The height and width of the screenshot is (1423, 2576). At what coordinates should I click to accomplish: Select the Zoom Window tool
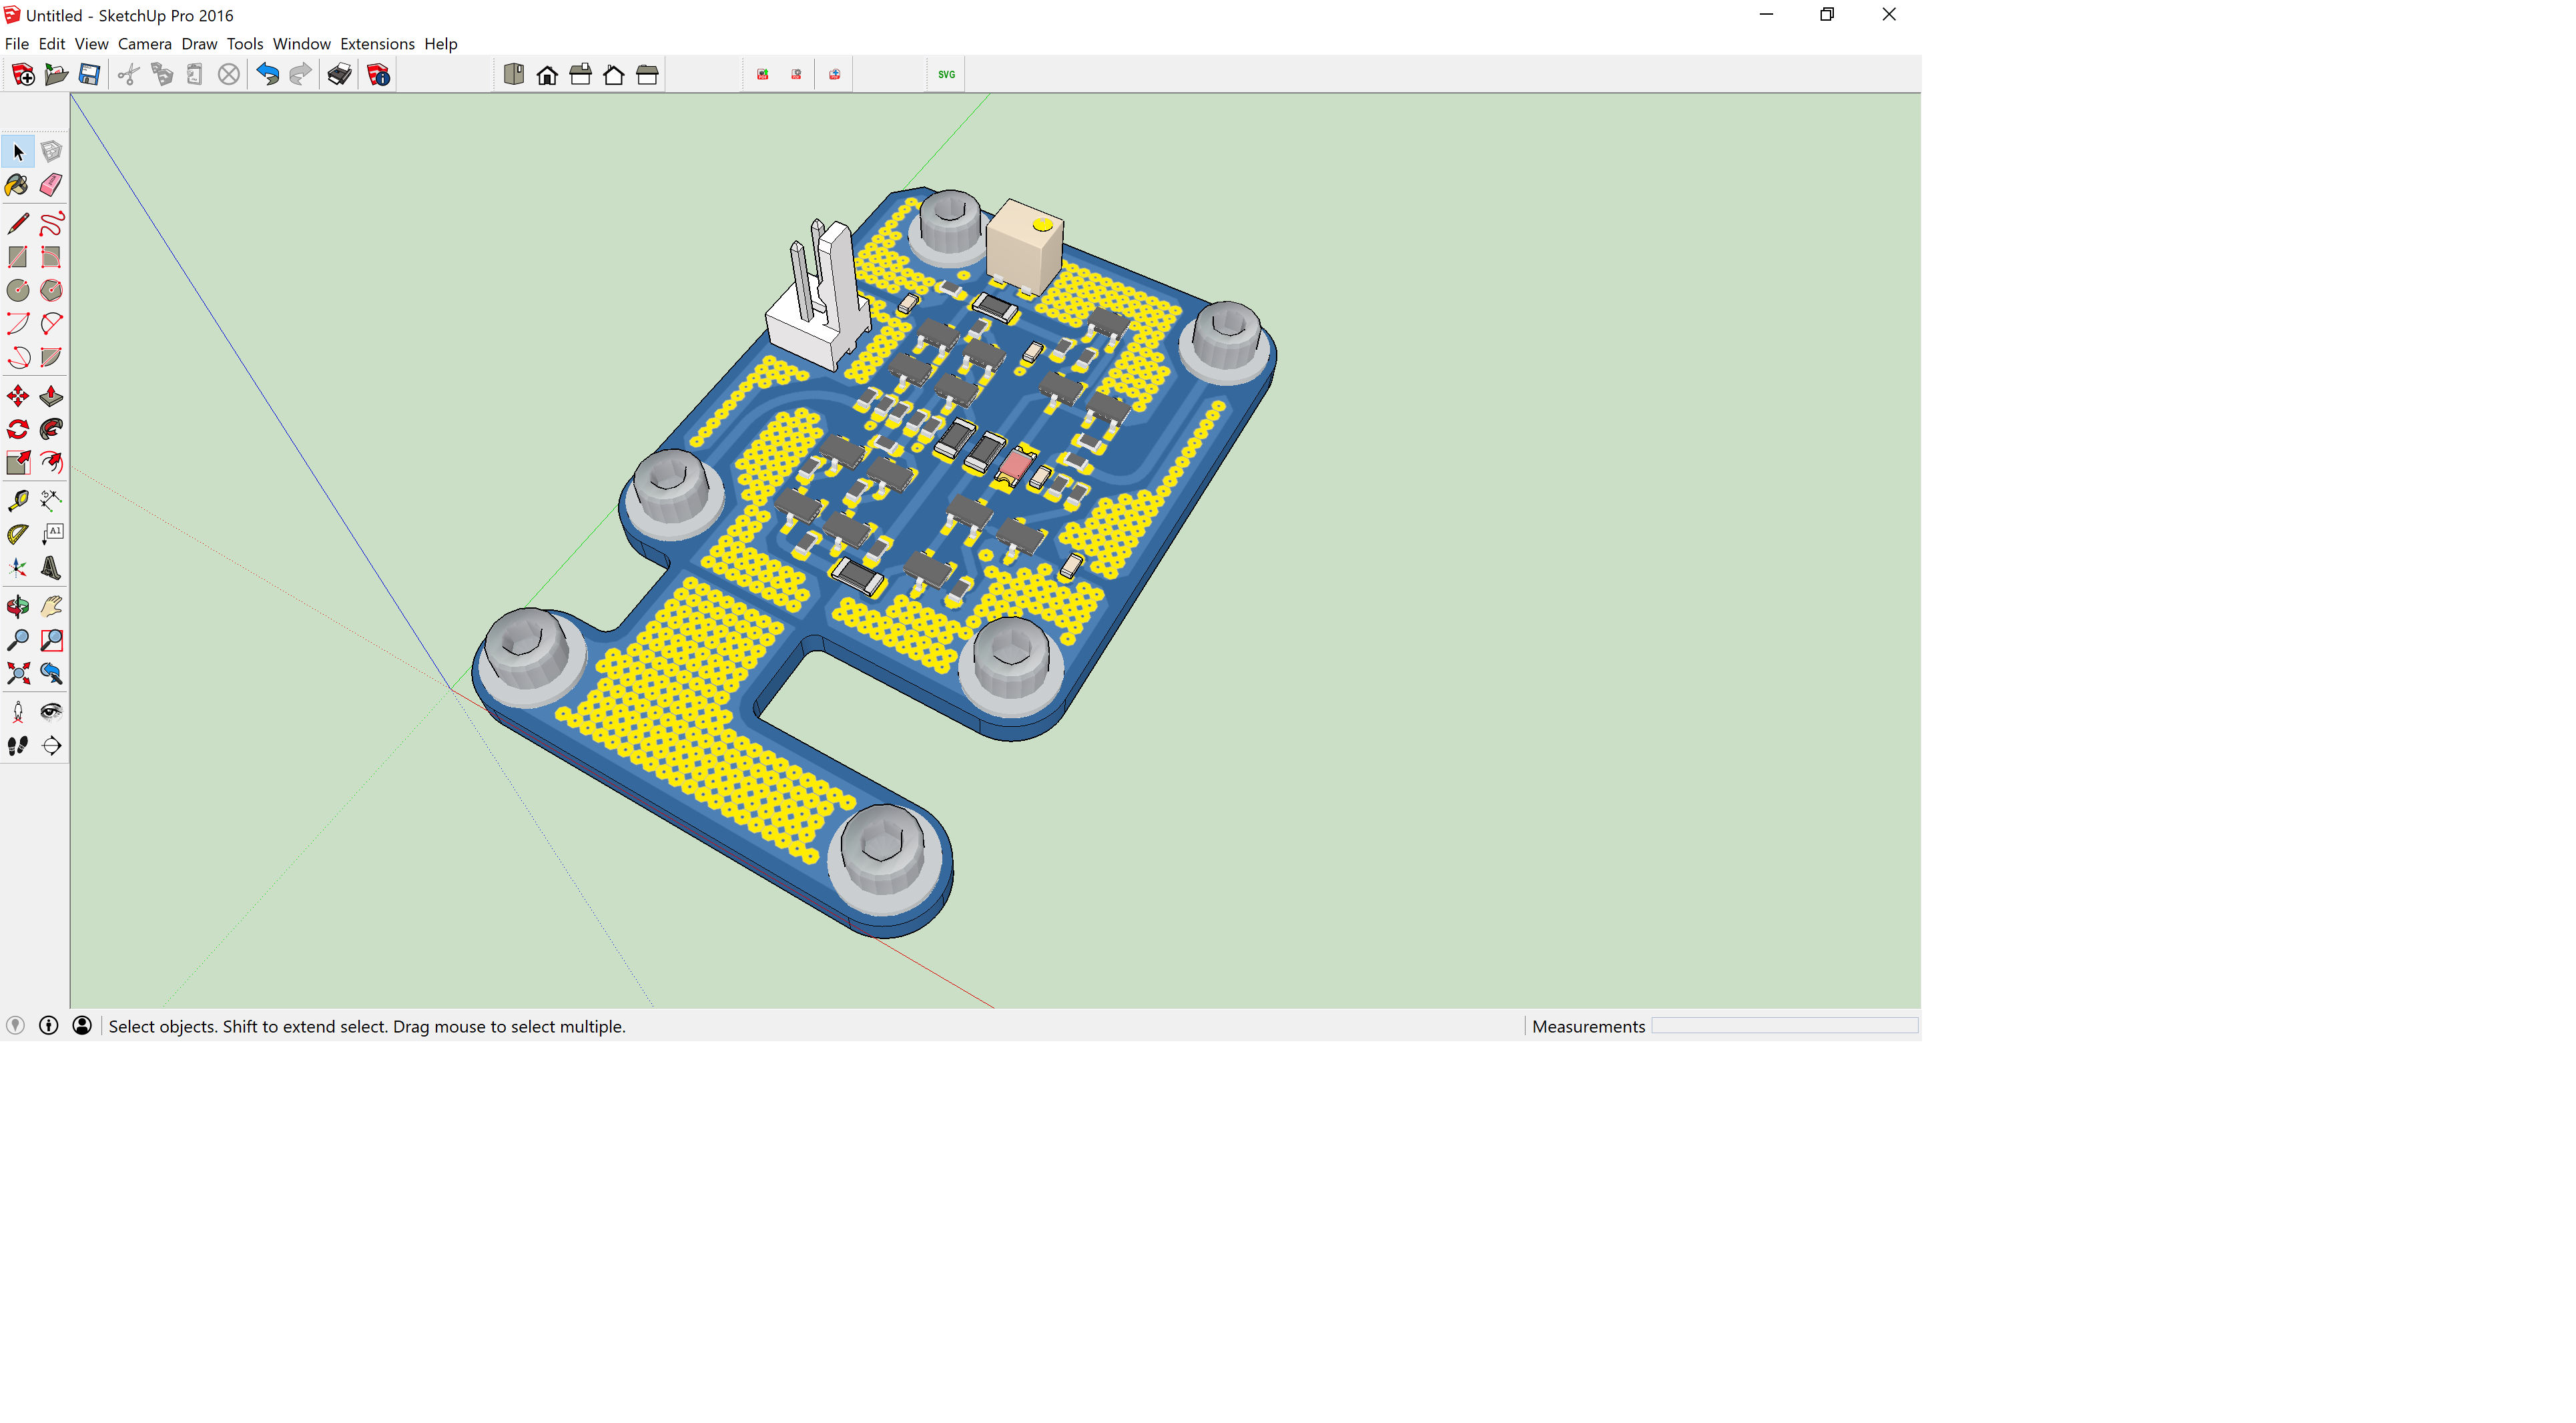(x=52, y=640)
